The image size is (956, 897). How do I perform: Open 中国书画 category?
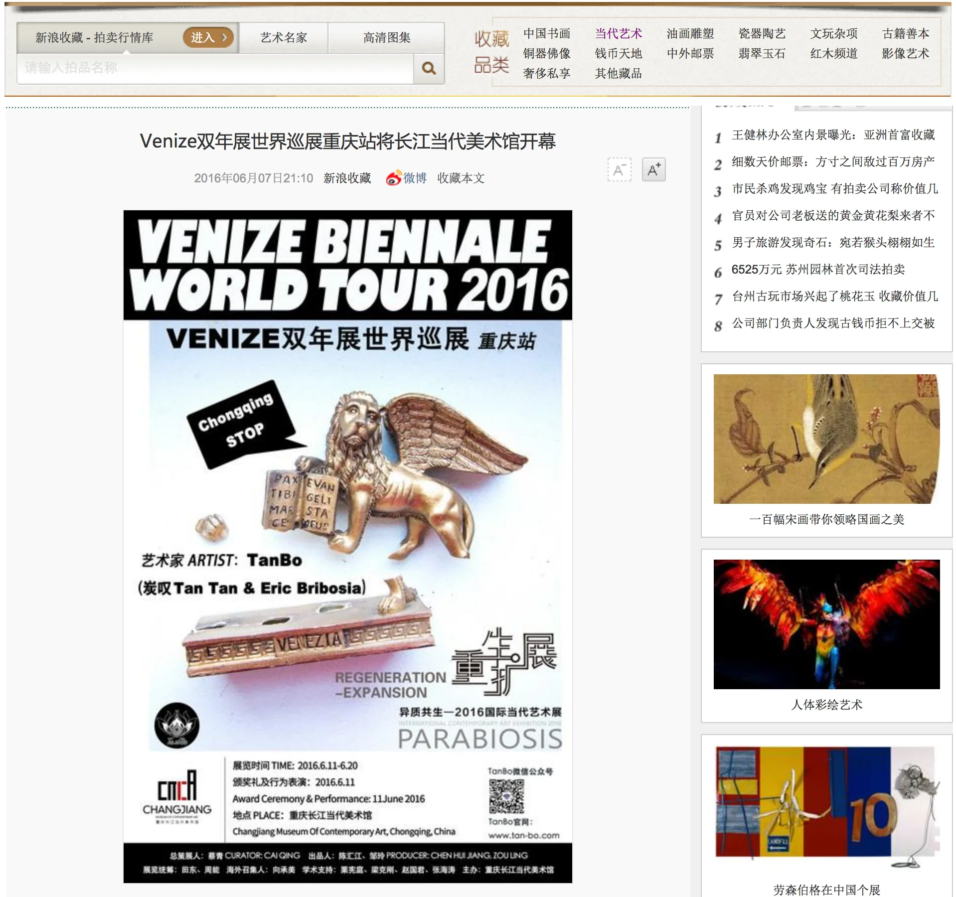(x=546, y=33)
